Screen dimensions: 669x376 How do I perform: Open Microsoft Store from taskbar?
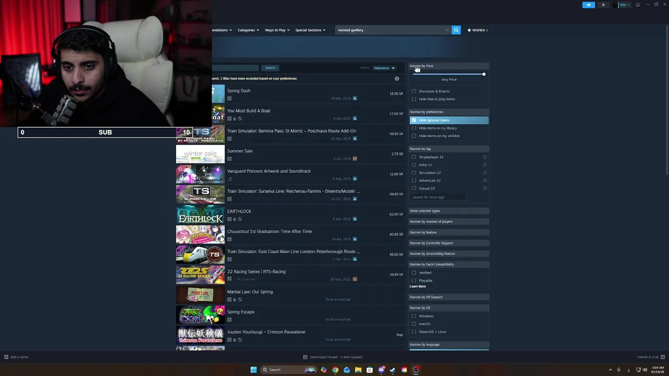point(370,370)
